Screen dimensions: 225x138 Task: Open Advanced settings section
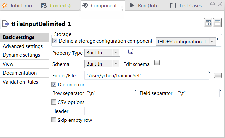tap(22, 46)
